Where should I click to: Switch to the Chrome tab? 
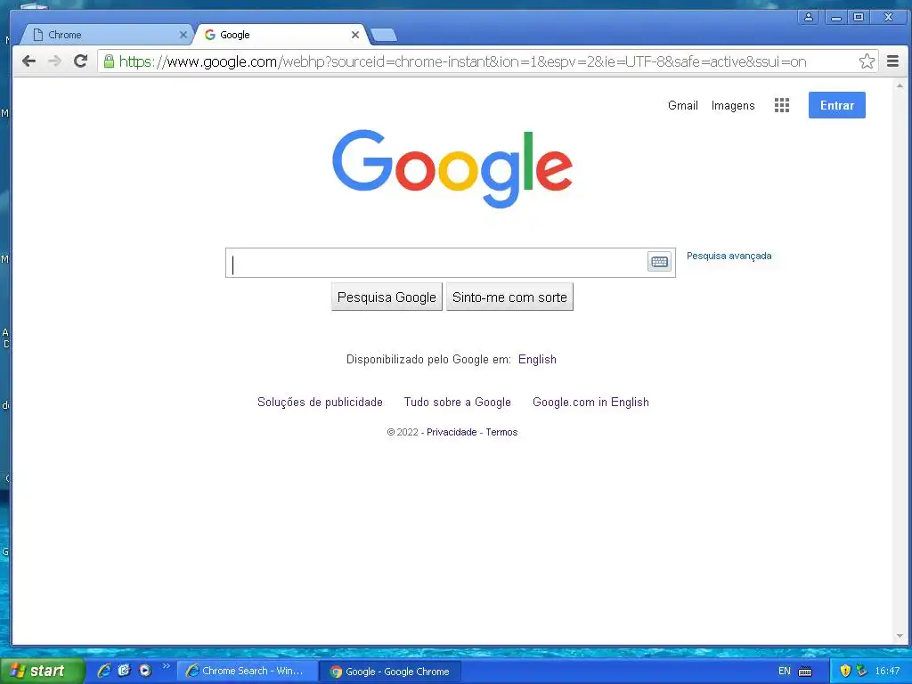105,35
